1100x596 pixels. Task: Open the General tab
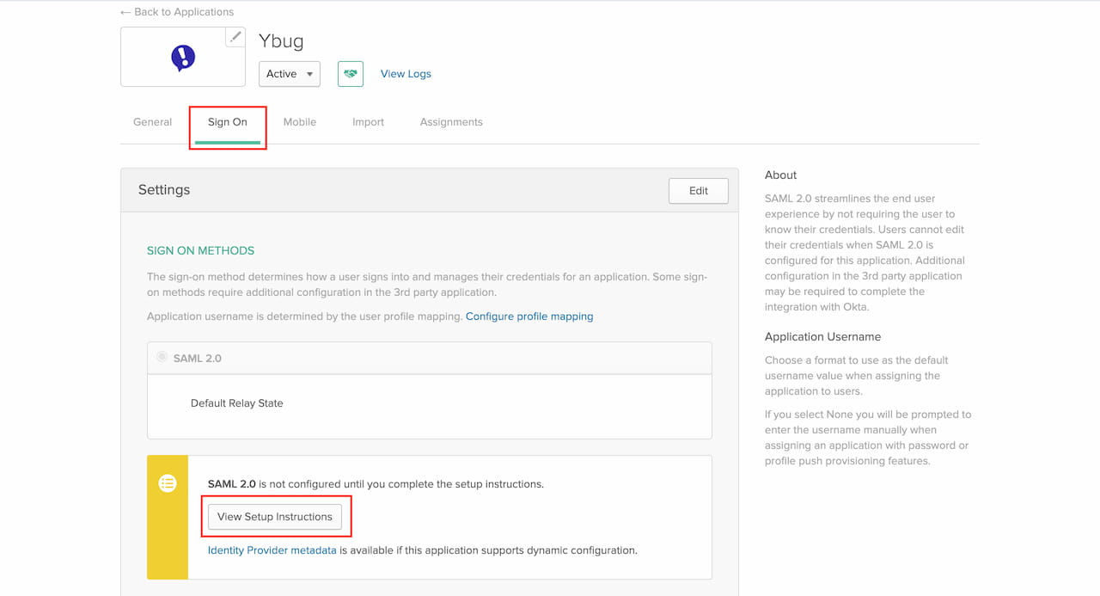click(153, 122)
